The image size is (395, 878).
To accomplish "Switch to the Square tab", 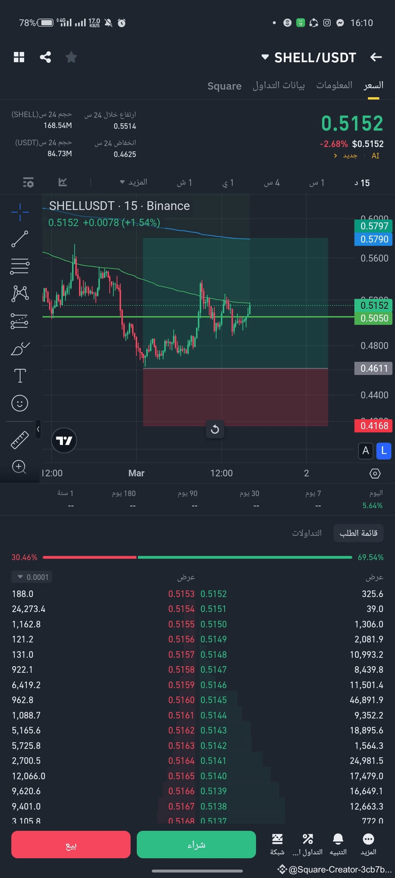I will click(x=224, y=86).
